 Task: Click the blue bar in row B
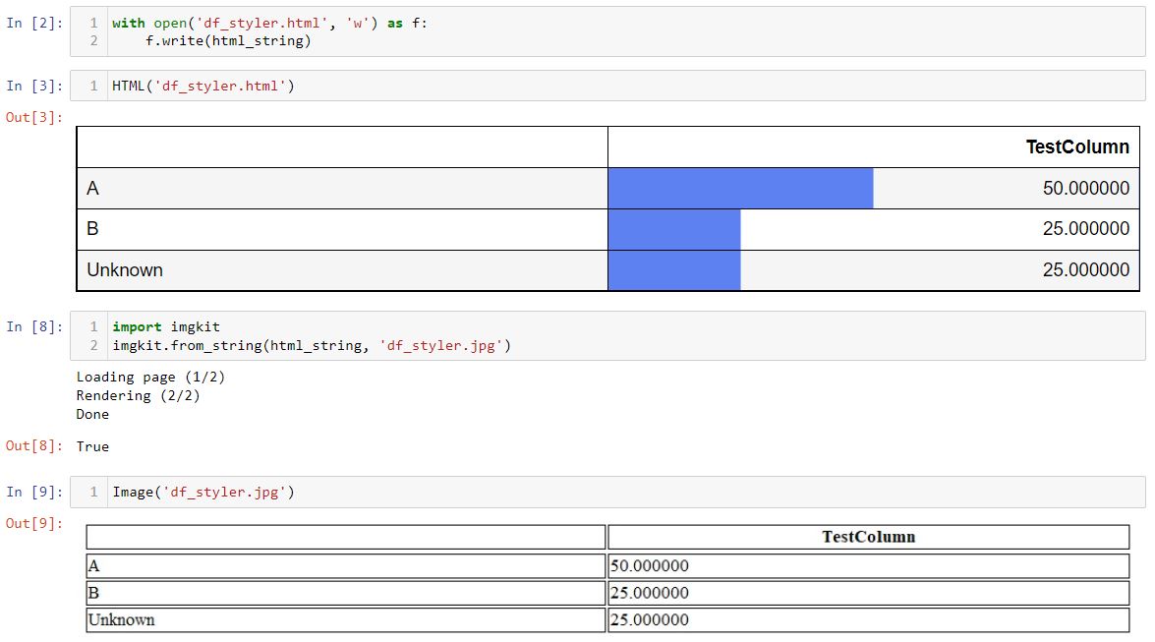(x=674, y=229)
